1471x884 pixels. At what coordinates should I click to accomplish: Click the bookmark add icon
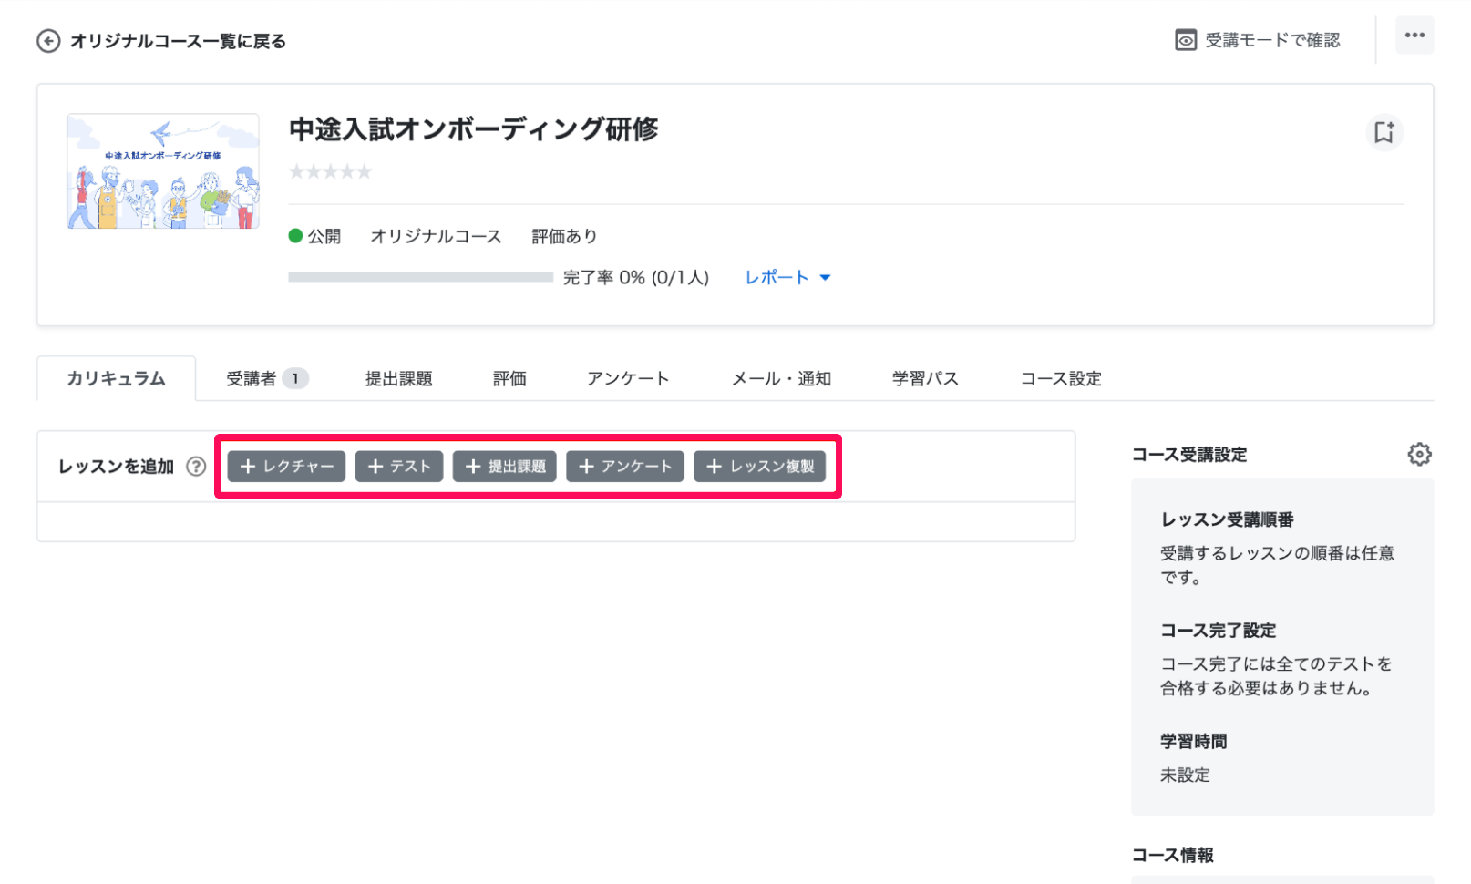(1384, 132)
